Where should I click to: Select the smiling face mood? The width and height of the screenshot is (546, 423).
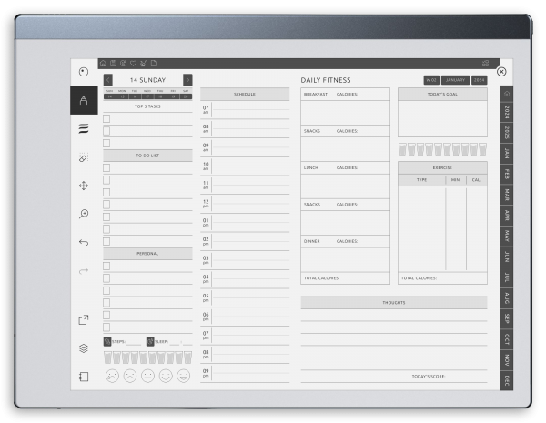click(x=166, y=376)
